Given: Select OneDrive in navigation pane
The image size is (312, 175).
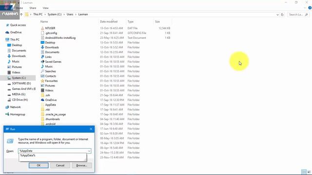Looking at the screenshot, I should [x=16, y=33].
